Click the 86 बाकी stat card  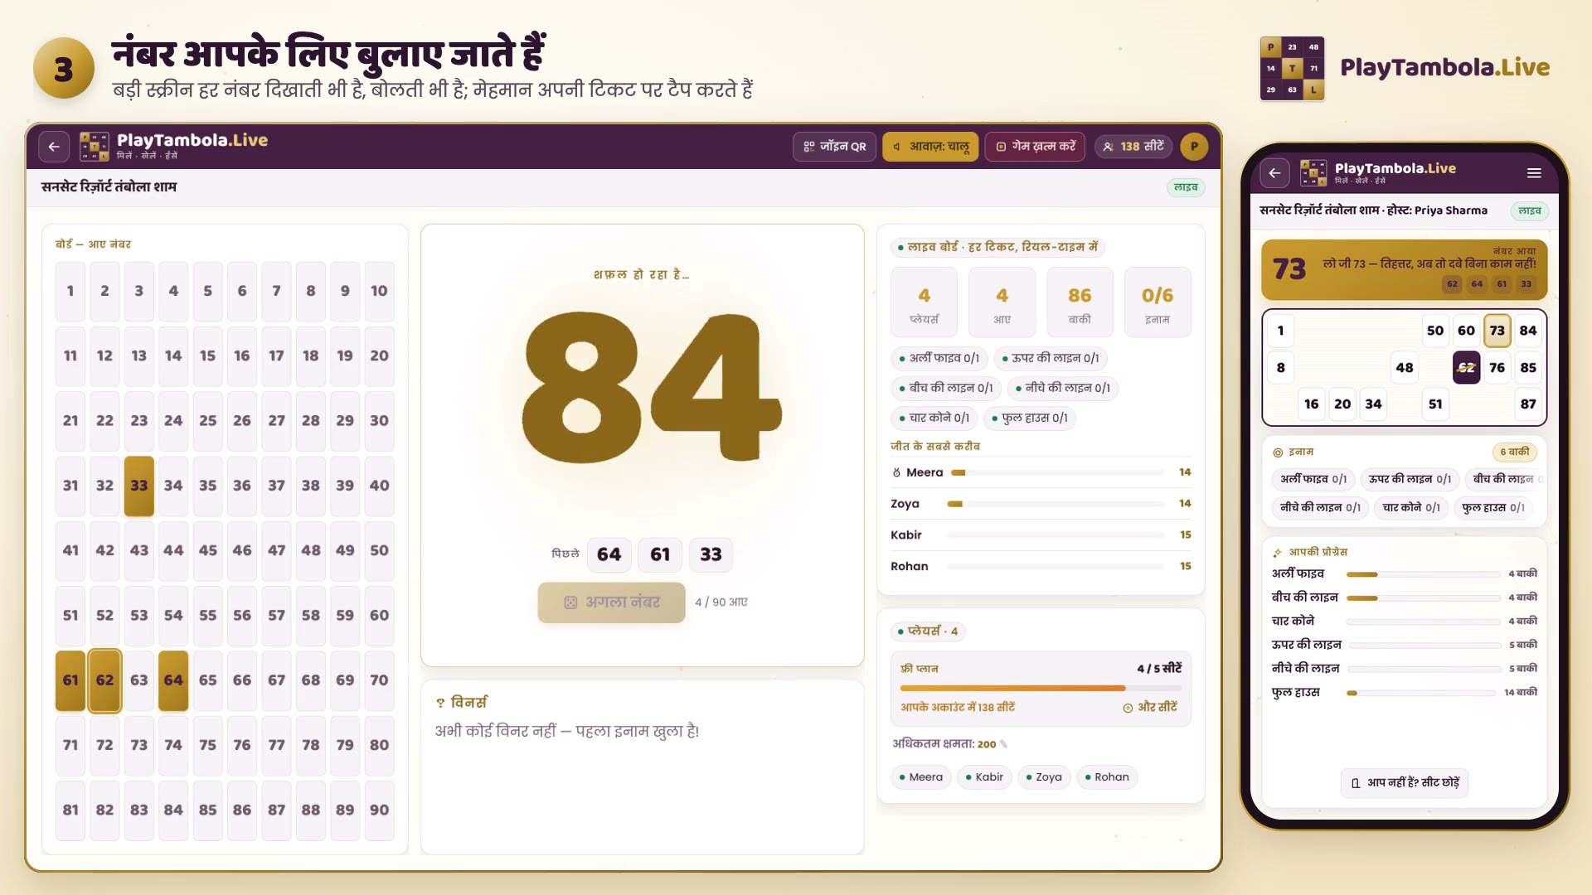[1080, 302]
